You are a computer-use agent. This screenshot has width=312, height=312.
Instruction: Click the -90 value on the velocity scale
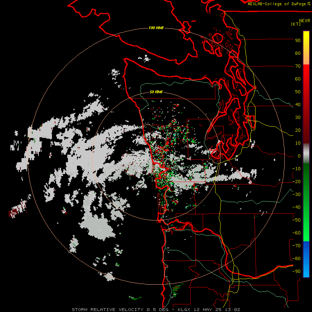[x=296, y=271]
